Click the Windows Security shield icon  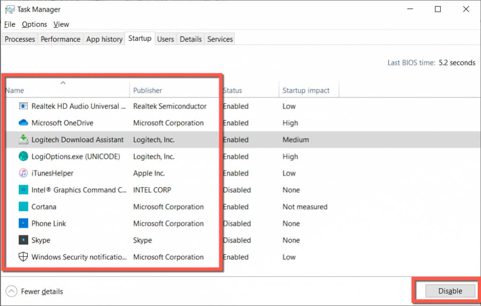(23, 257)
